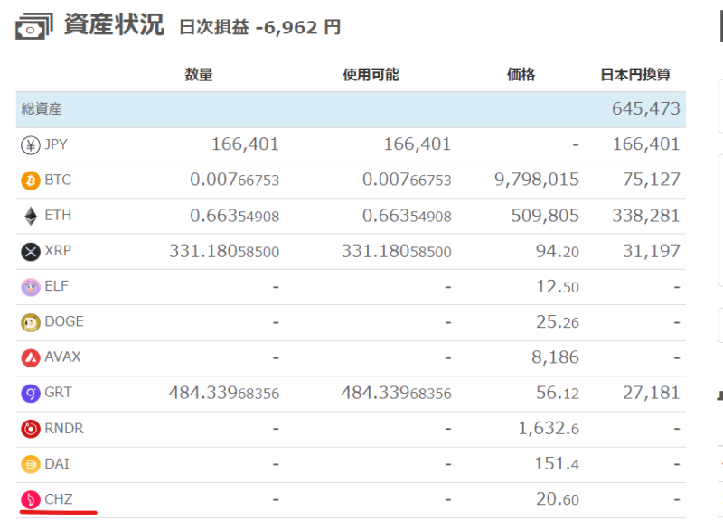Click BTC price 9,798,015

(536, 180)
